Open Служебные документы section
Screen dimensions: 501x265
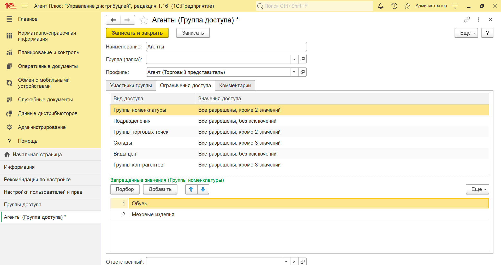[50, 100]
